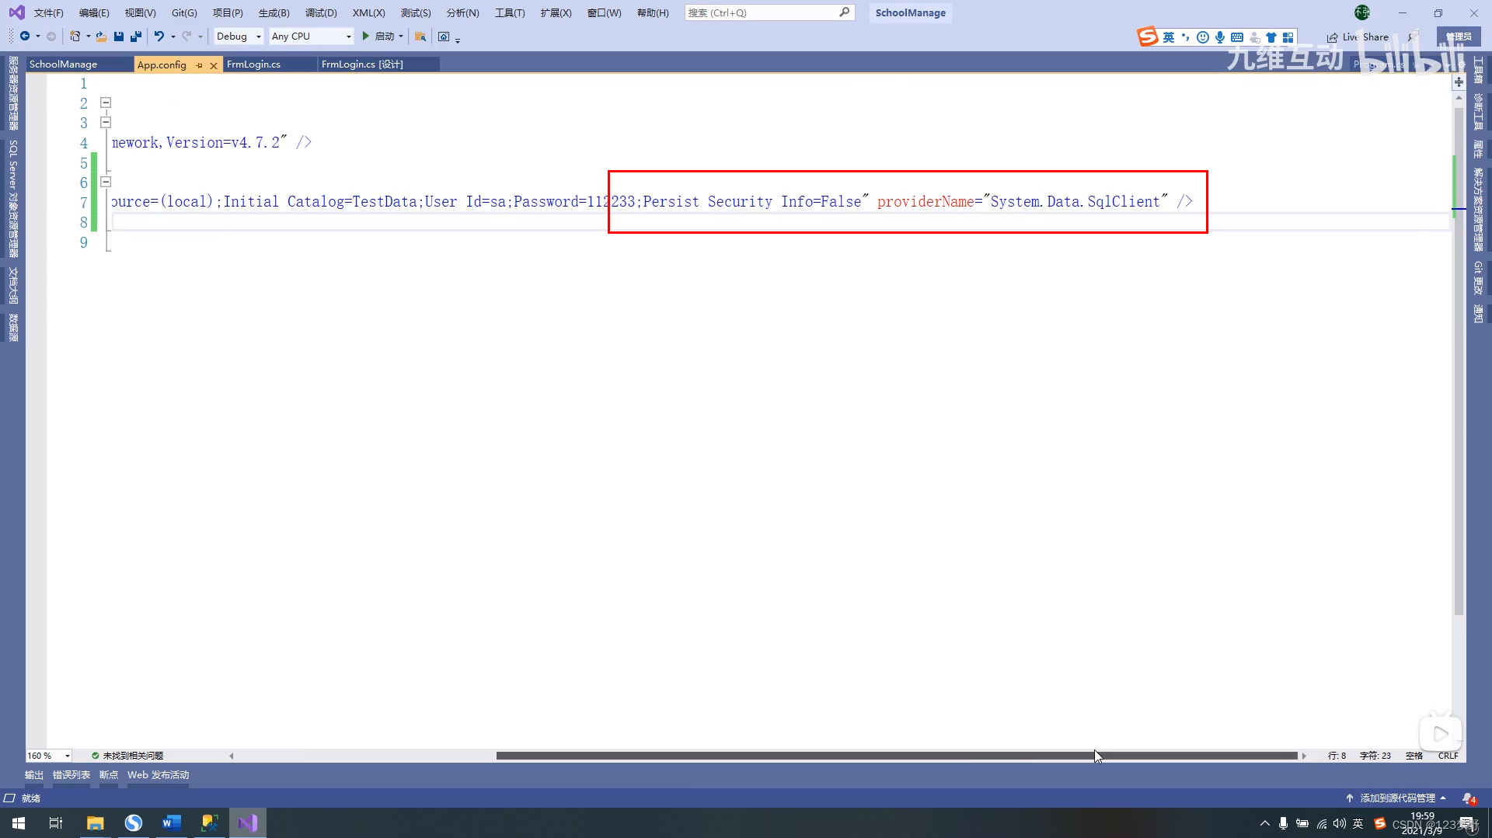Click the search (Ctrl+Q) input box
Viewport: 1492px width, 838px height.
pos(769,13)
